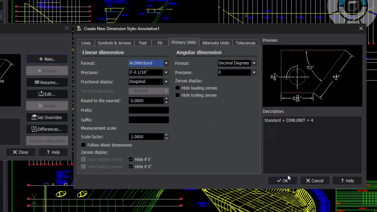The image size is (377, 212).
Task: Toggle Hide if 0' checkbox
Action: coord(131,159)
